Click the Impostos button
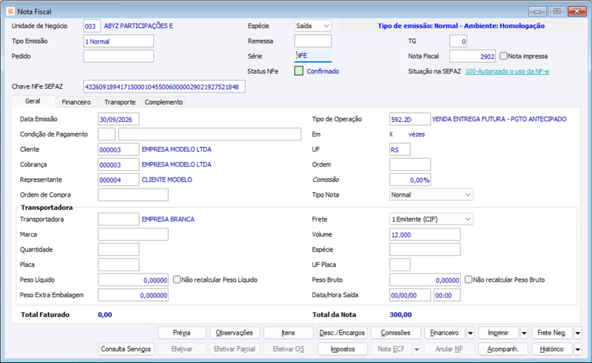The width and height of the screenshot is (592, 363). click(x=343, y=349)
